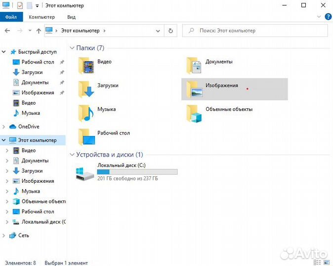The image size is (333, 266).
Task: Open the Документы folder in main pane
Action: [x=195, y=66]
